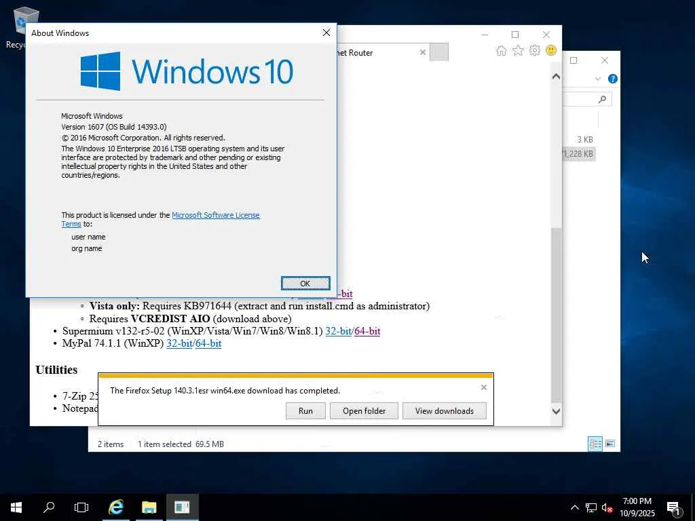Open the Action Center notifications icon
695x521 pixels.
(673, 508)
